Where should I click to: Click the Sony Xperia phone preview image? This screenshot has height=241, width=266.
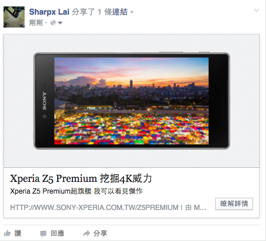[132, 101]
